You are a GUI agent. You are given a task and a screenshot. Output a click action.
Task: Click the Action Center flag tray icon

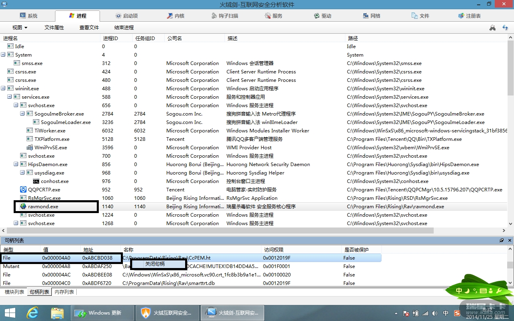(406, 313)
